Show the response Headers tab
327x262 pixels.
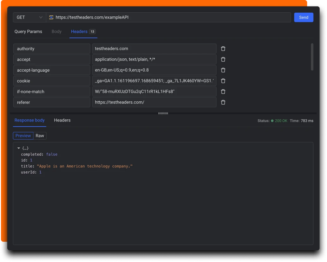click(x=62, y=120)
